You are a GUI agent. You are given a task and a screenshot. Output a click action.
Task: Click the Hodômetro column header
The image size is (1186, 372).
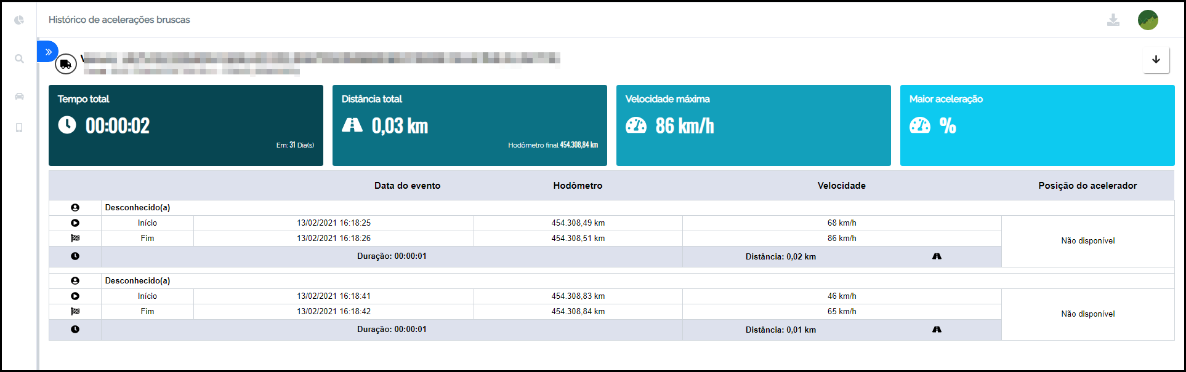click(578, 186)
